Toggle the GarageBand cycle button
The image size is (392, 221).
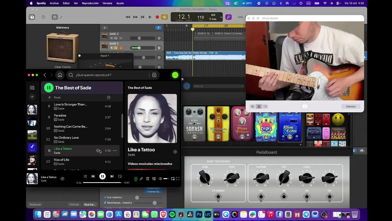click(164, 17)
